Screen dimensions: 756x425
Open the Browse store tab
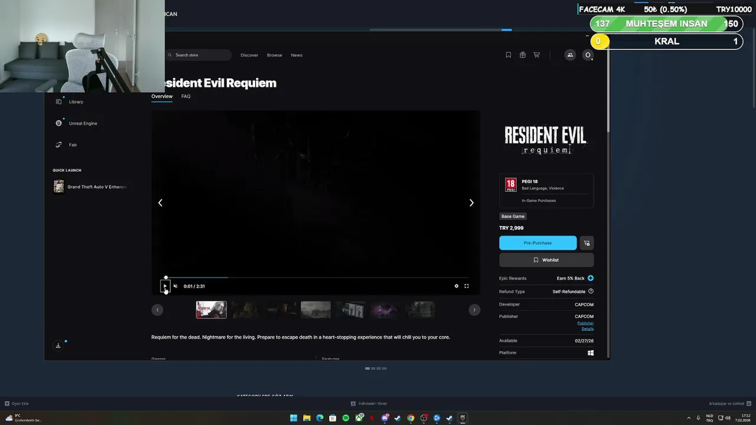(275, 55)
